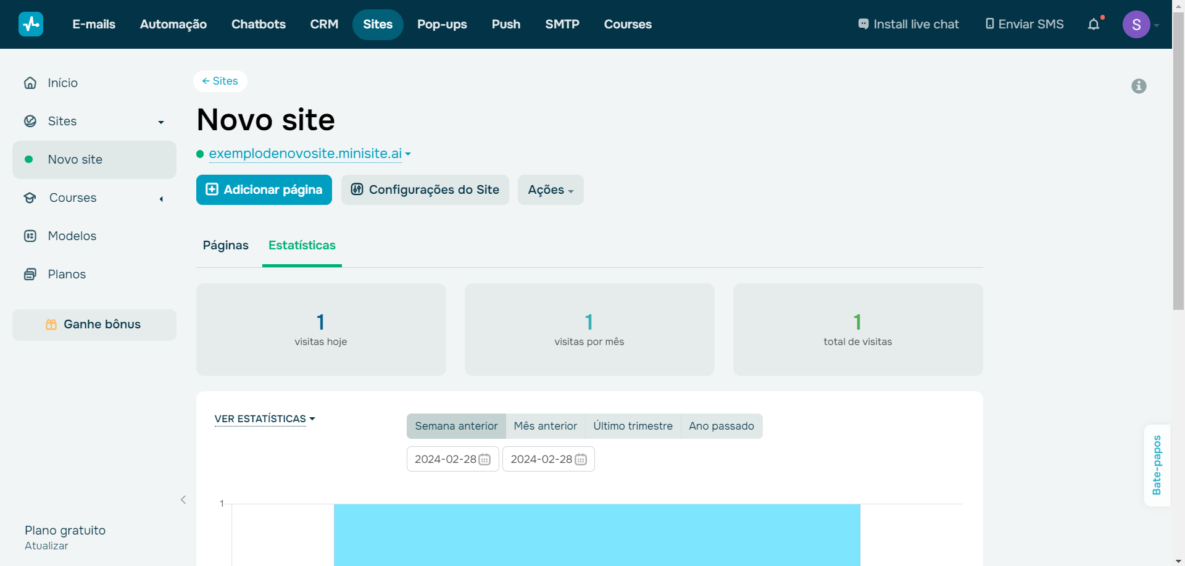Open account dropdown caret beside avatar

[x=1157, y=25]
